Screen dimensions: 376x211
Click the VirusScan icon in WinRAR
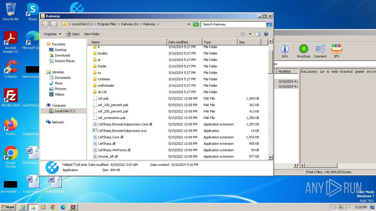(x=303, y=51)
